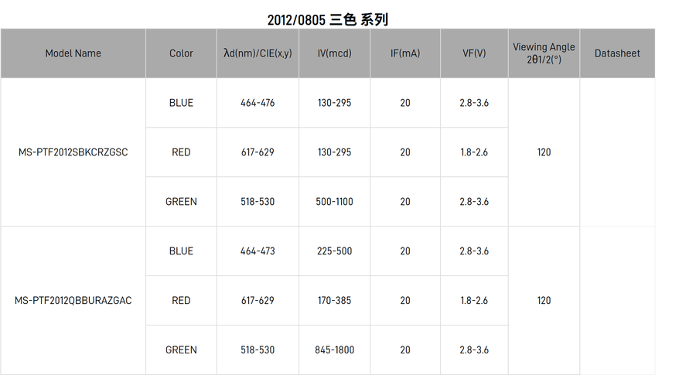The height and width of the screenshot is (382, 696).
Task: Click GREEN color cell for MS-PTF2012QBBURAZGAC
Action: coord(181,350)
